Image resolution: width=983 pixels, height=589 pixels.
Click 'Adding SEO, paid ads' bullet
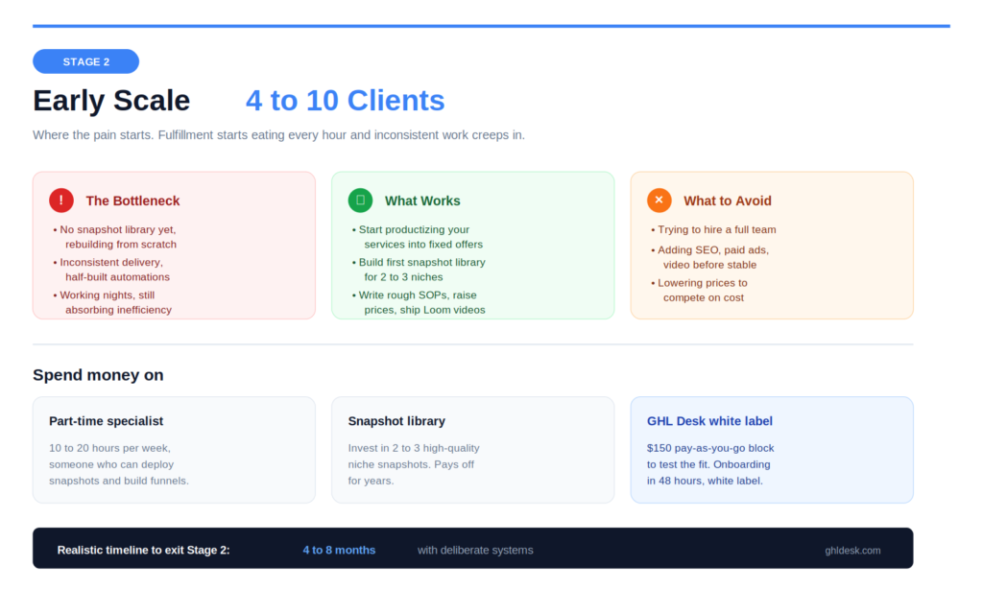coord(710,257)
